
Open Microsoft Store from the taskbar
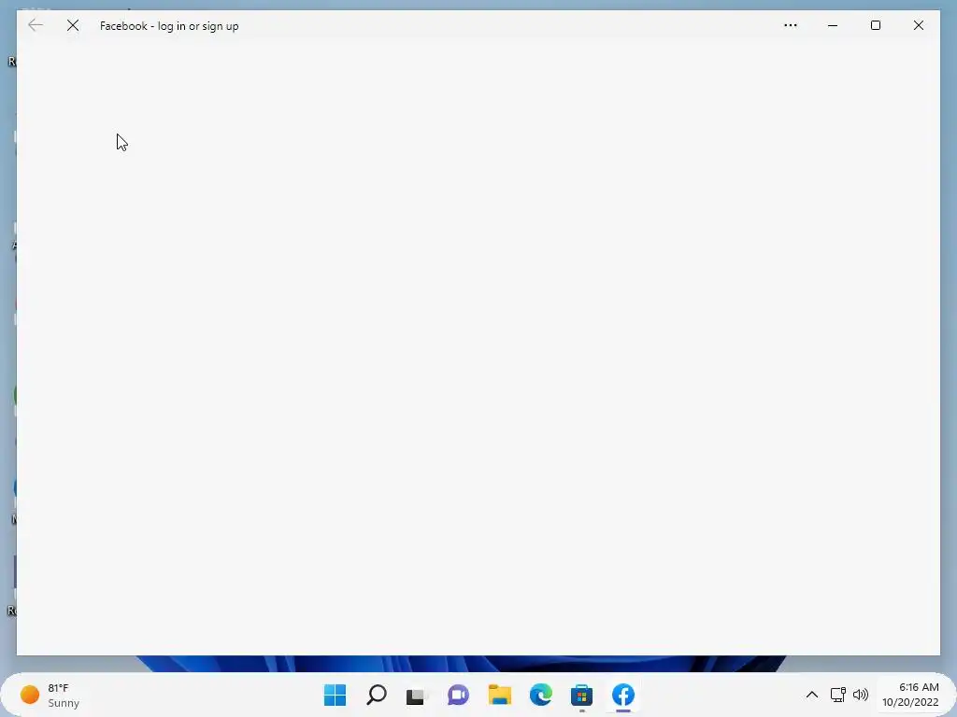coord(581,696)
